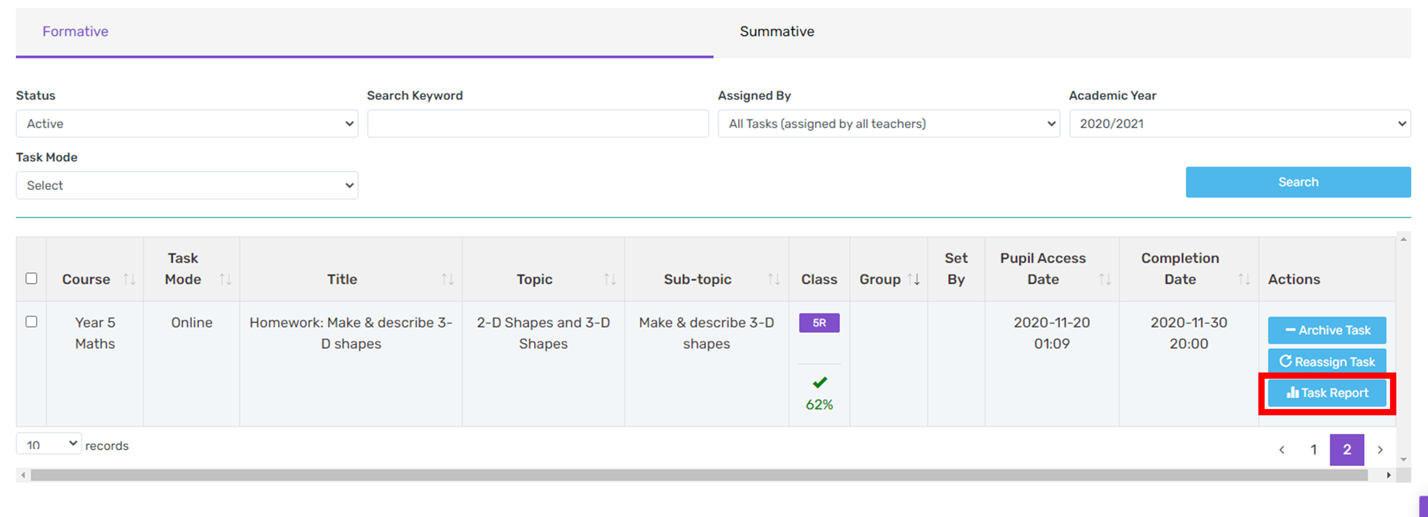This screenshot has width=1428, height=517.
Task: Tick the select-all checkbox in table header
Action: click(x=32, y=278)
